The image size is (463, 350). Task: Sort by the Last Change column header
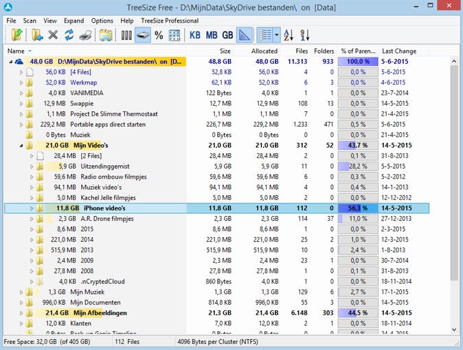398,51
